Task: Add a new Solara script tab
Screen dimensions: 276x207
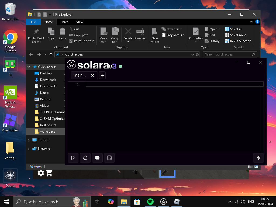Action: (102, 75)
